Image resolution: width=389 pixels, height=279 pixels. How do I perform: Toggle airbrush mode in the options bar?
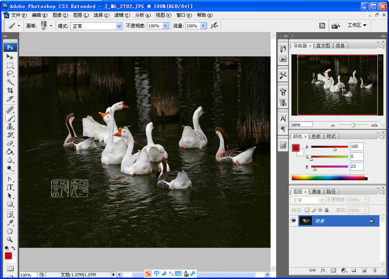tap(214, 26)
